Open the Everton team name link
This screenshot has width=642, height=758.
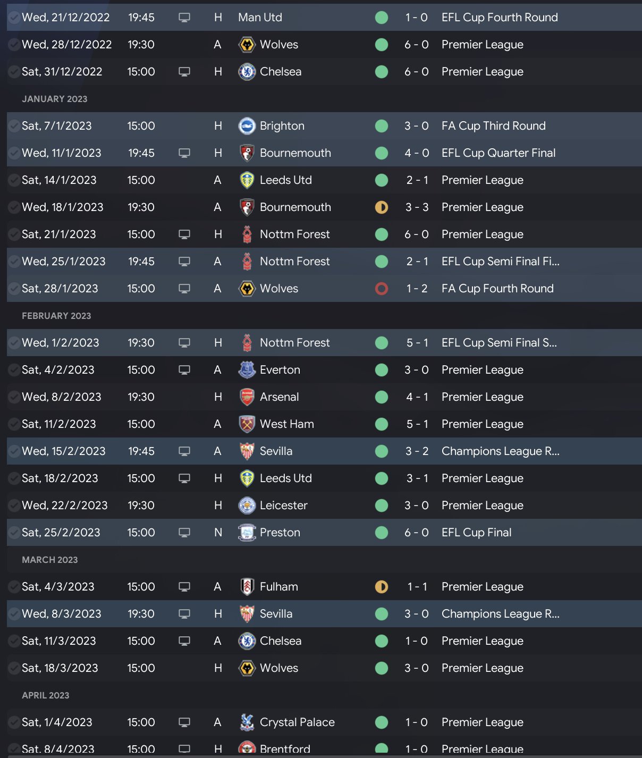pos(280,370)
